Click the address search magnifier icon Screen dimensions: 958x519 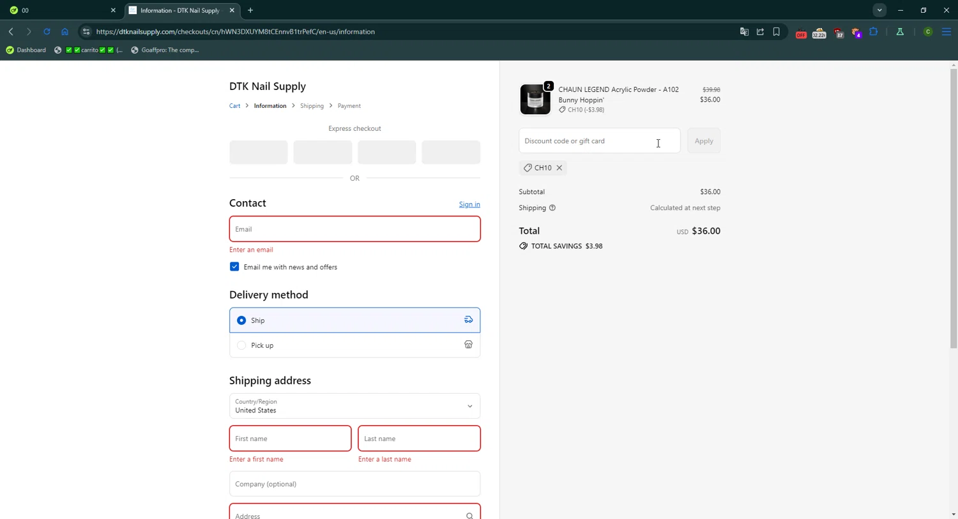point(469,515)
